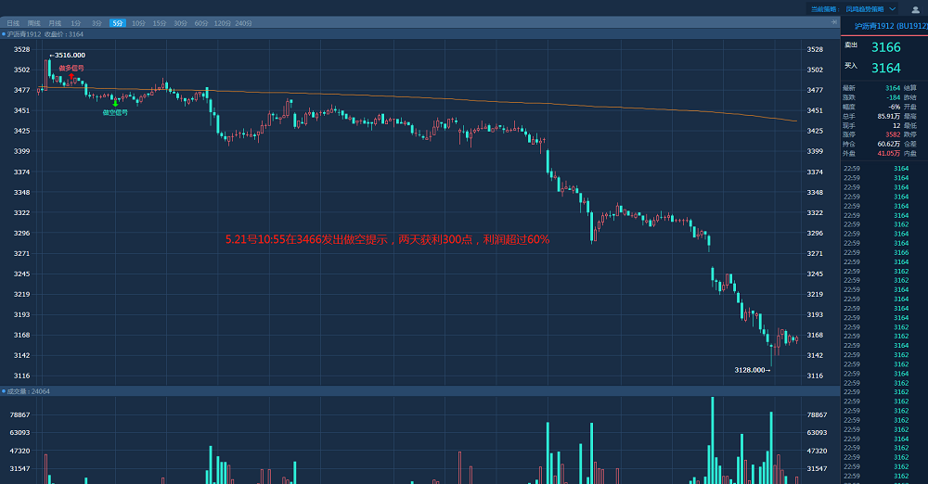Click blue dot beside 沪沥青1912 chart title
This screenshot has height=484, width=928.
coord(4,34)
